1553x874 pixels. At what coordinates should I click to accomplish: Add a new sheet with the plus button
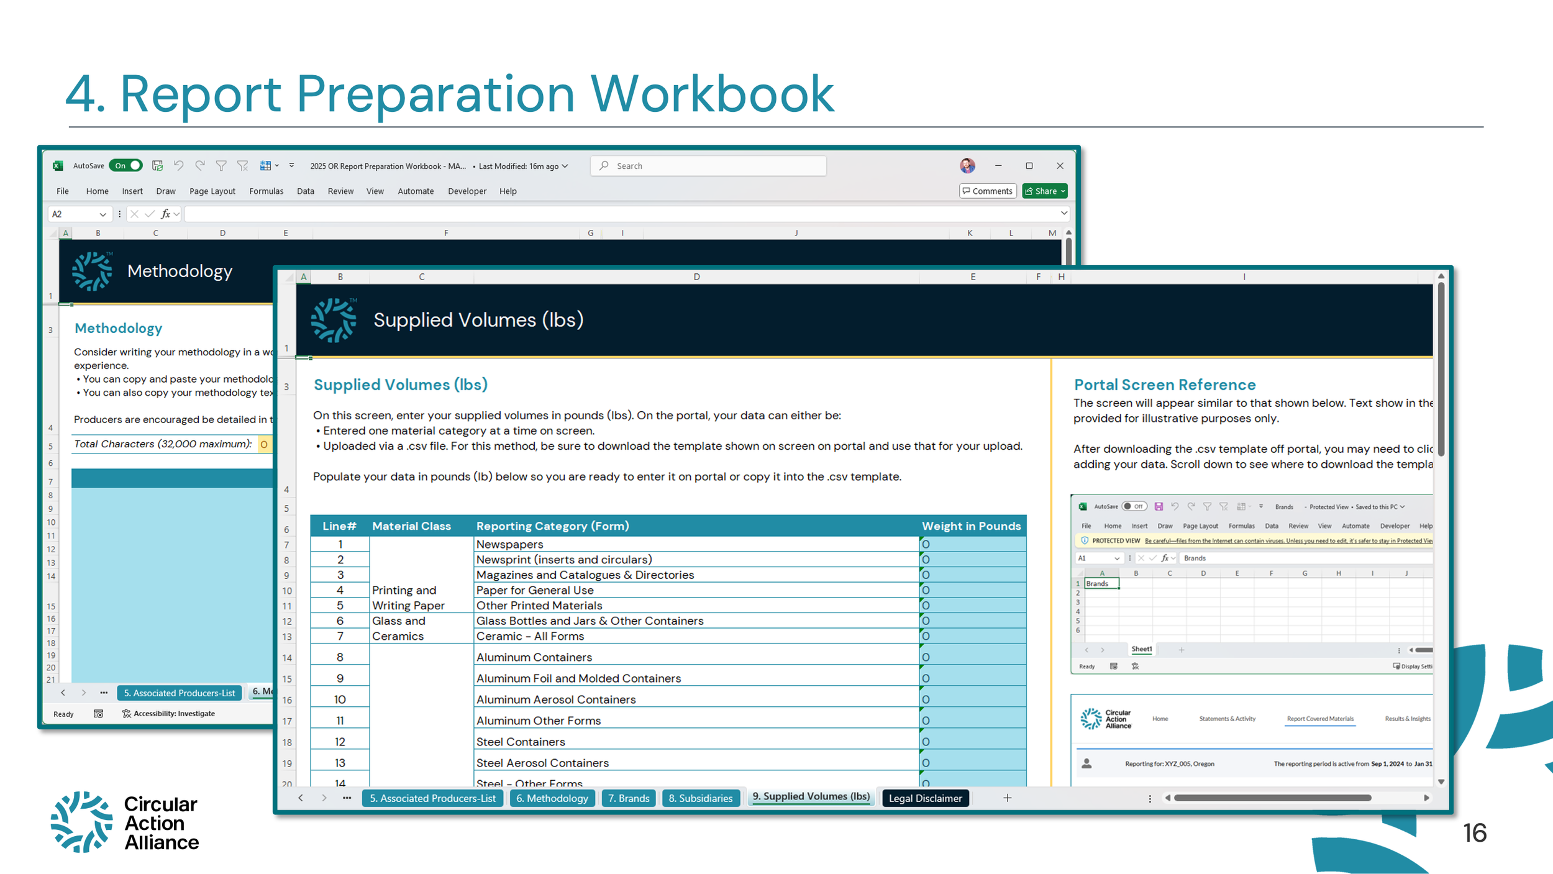[x=1007, y=798]
